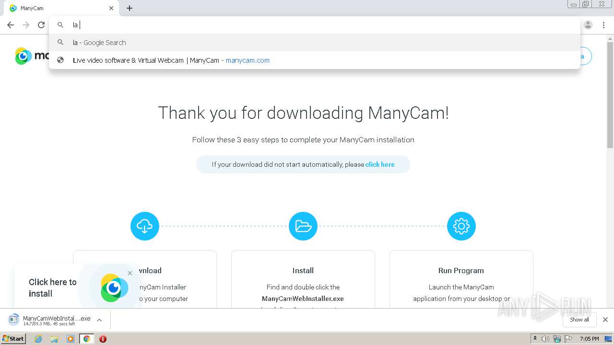
Task: Select the ManyCam tab
Action: (x=61, y=8)
